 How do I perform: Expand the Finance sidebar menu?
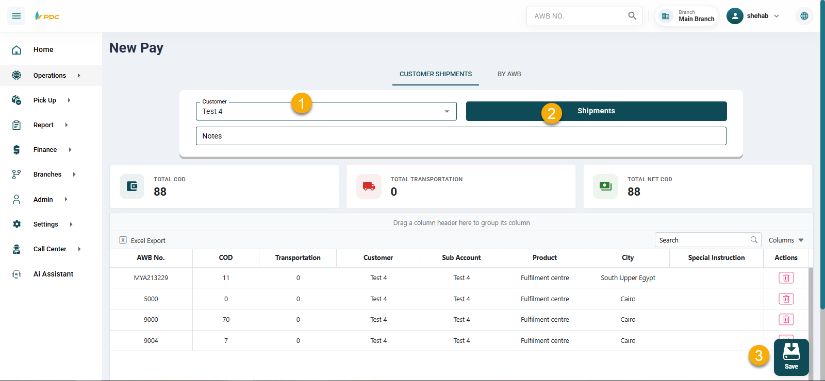coord(45,150)
